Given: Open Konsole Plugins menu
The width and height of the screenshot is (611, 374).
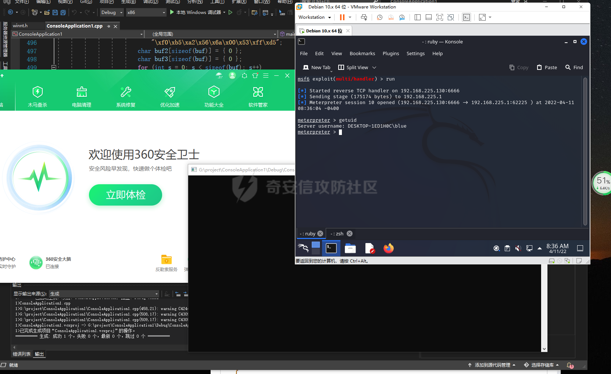Looking at the screenshot, I should 391,53.
